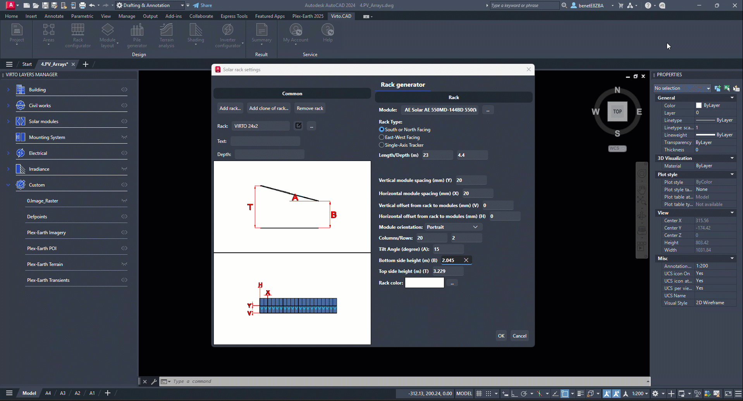Click the Plot printer icon in the quick access toolbar
The width and height of the screenshot is (743, 401).
(82, 5)
